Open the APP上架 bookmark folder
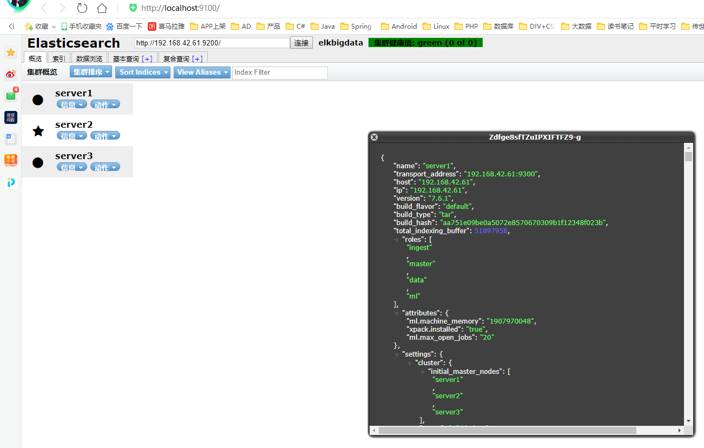The width and height of the screenshot is (704, 448). (x=208, y=26)
